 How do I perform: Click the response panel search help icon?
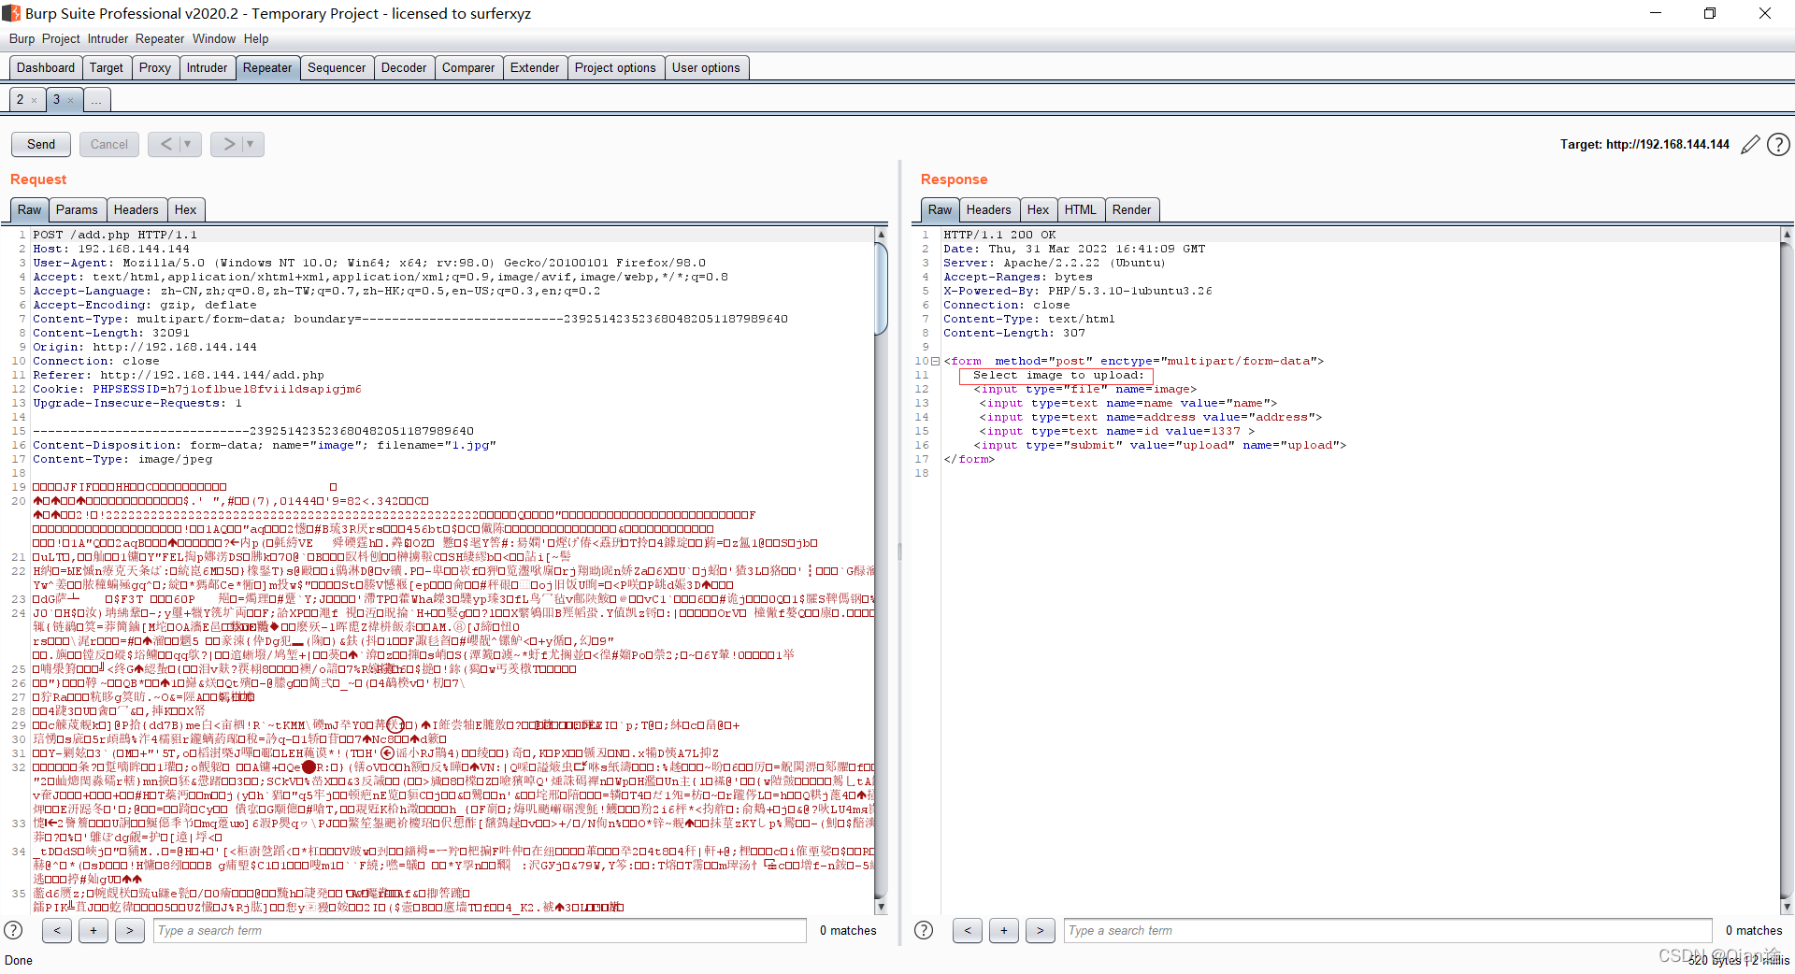(x=924, y=930)
